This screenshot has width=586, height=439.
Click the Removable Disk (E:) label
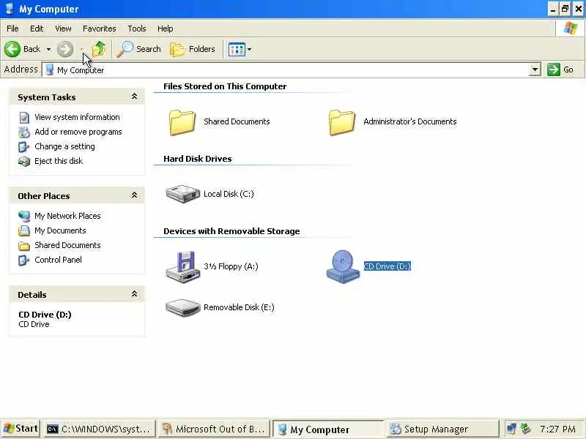pos(239,307)
